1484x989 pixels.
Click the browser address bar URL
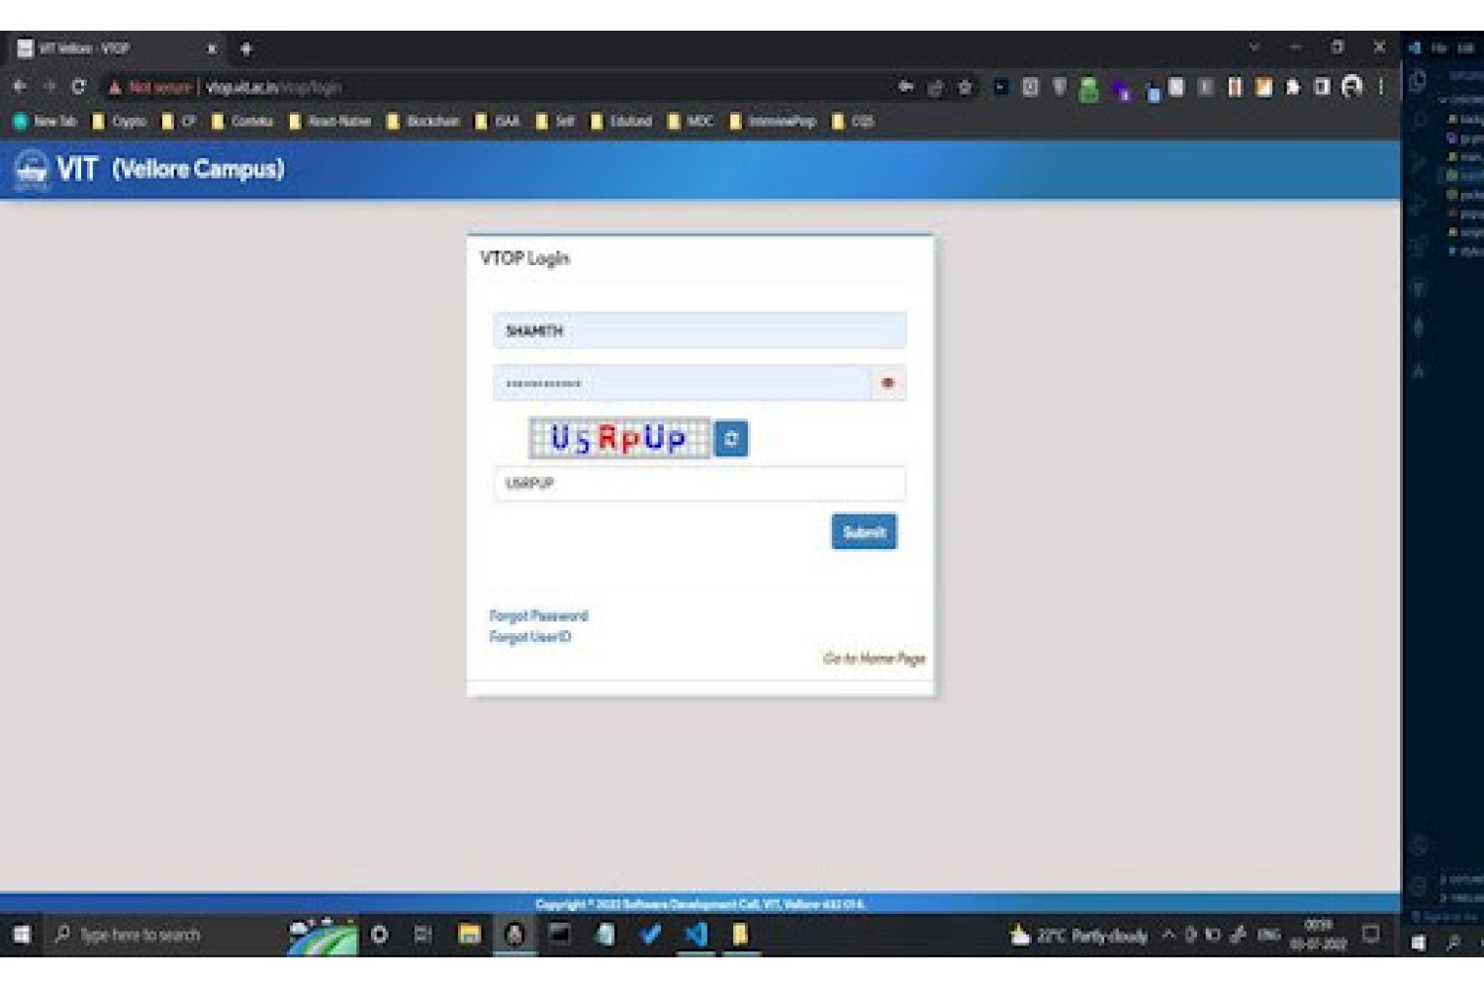(274, 88)
